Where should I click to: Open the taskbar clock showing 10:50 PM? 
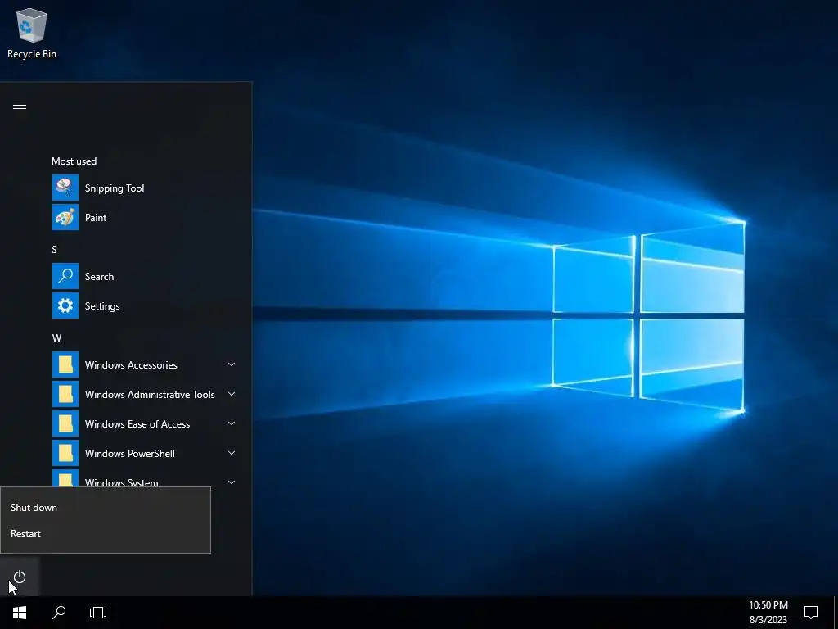tap(768, 613)
